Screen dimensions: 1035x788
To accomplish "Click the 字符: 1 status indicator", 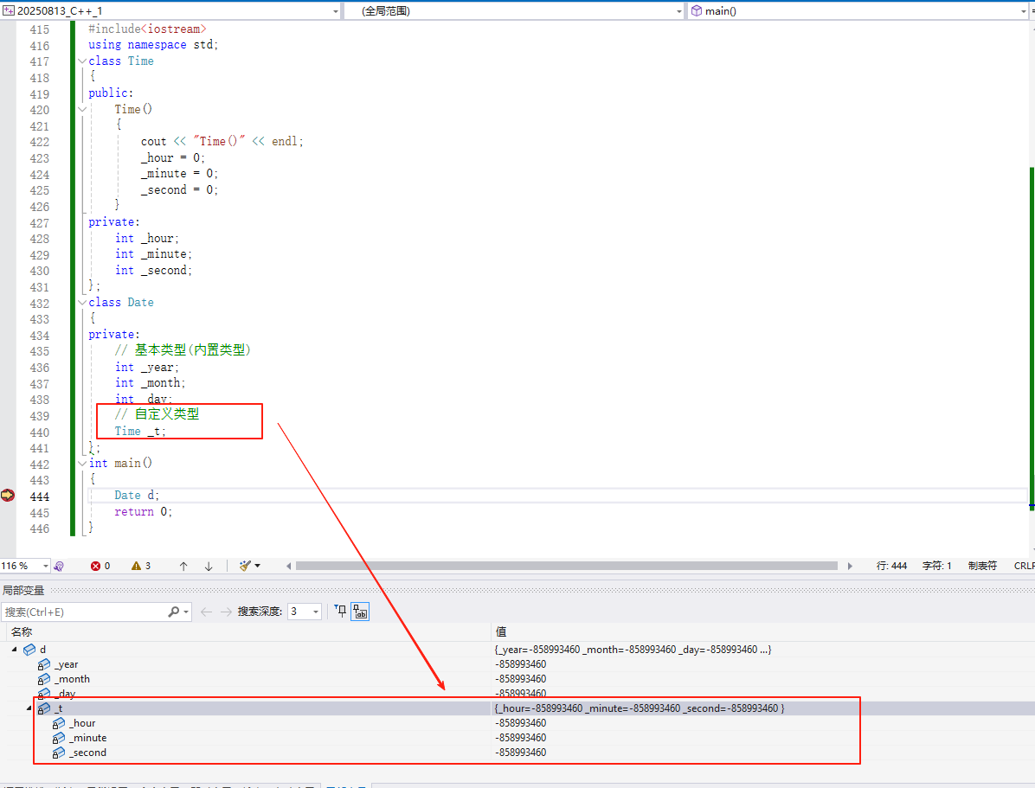I will [936, 566].
